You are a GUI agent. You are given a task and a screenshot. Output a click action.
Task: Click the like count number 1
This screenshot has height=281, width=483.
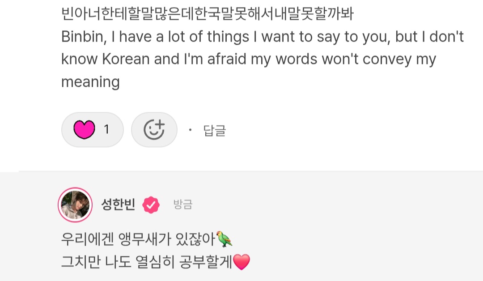click(106, 130)
